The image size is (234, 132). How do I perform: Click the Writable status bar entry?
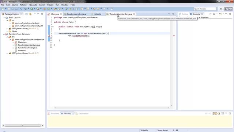click(x=144, y=131)
